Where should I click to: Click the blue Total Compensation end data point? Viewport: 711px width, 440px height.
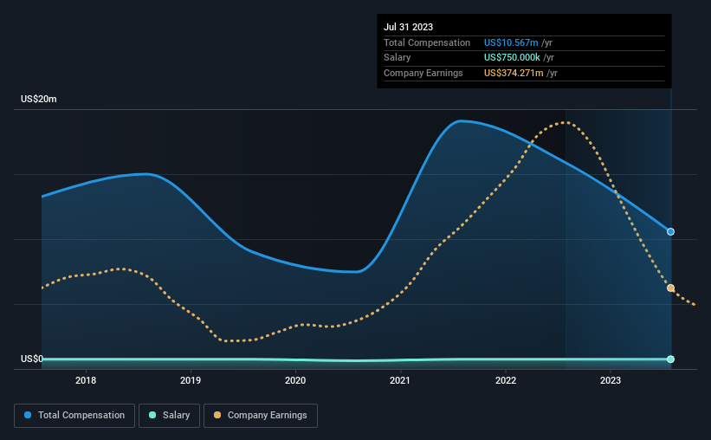(670, 232)
